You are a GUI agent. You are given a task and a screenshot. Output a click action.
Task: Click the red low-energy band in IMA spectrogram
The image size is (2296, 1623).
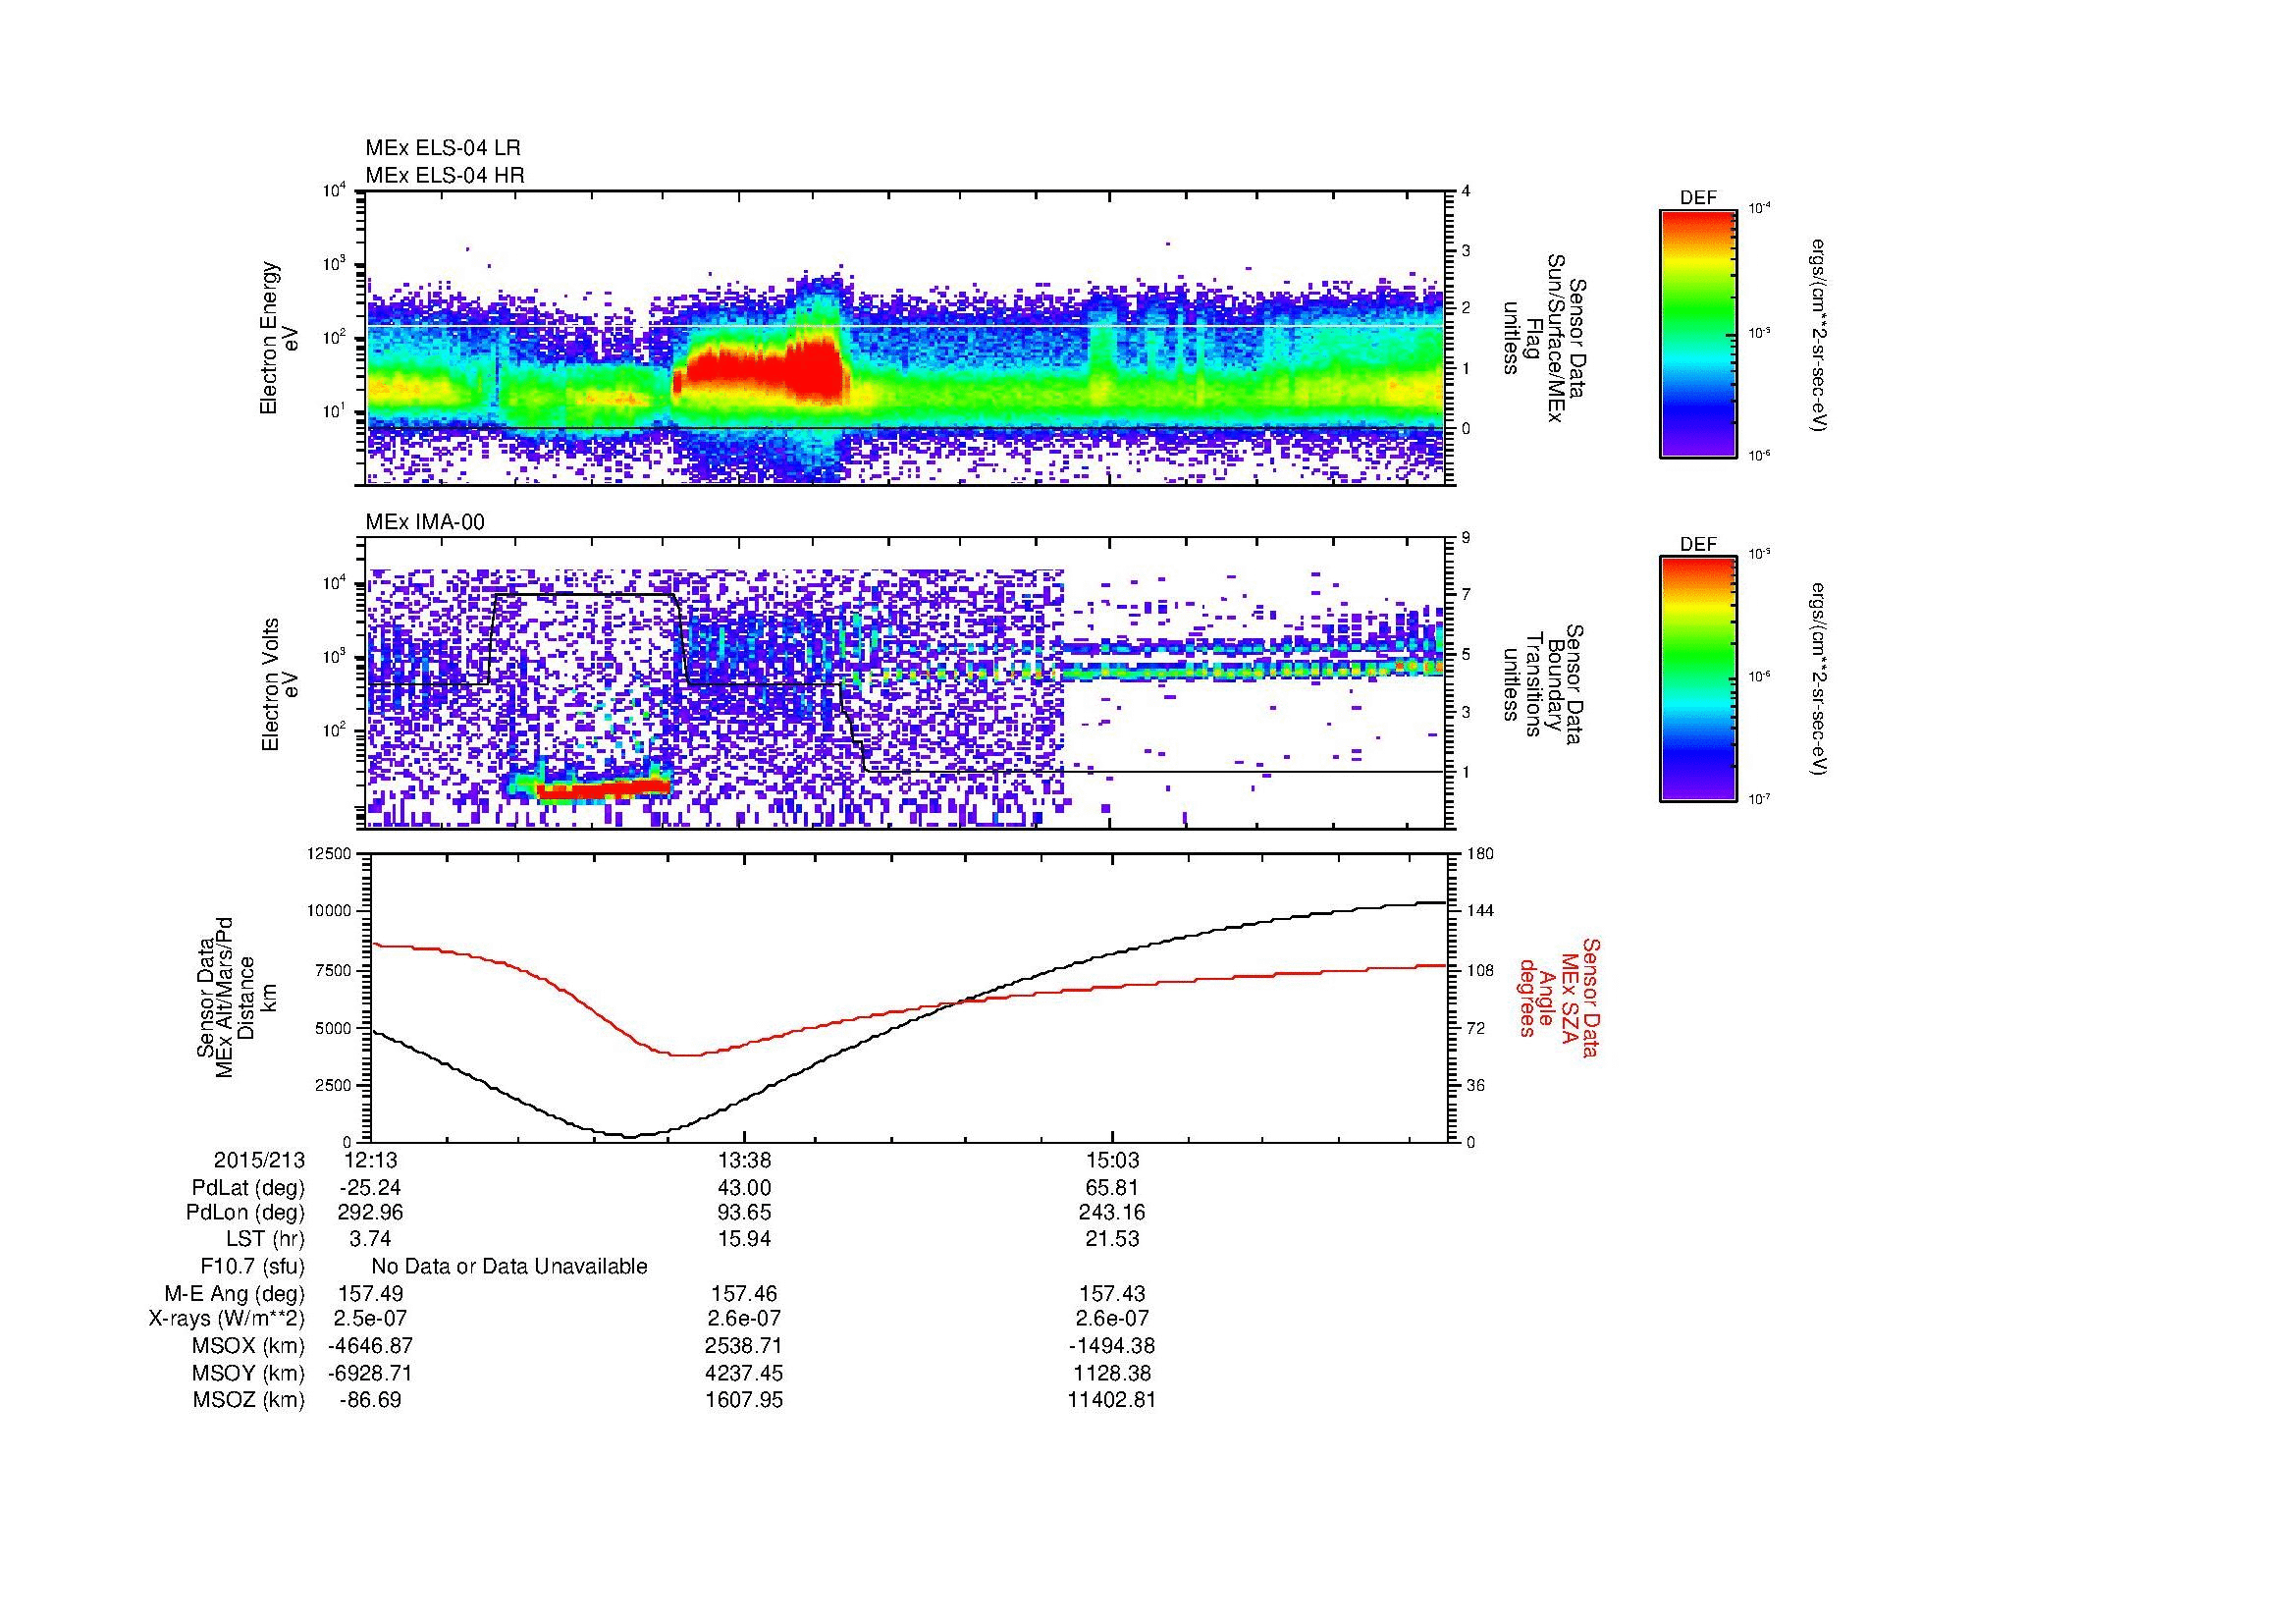click(603, 790)
